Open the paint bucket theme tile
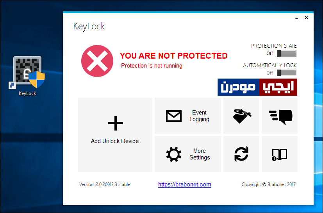323x213 pixels. click(241, 116)
